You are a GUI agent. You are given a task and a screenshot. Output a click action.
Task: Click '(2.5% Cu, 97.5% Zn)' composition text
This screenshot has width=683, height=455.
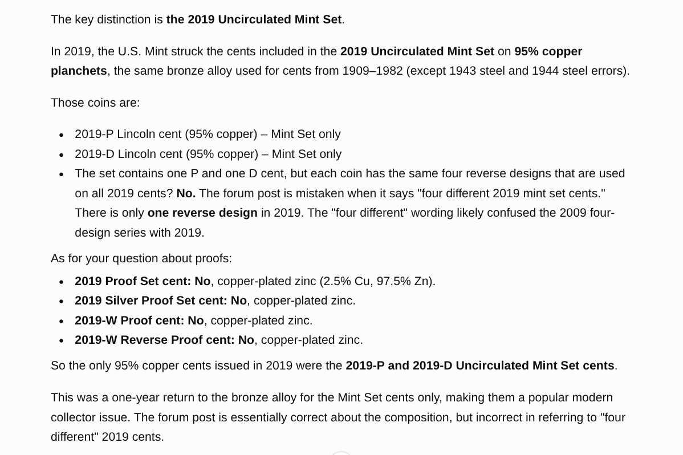pyautogui.click(x=377, y=281)
